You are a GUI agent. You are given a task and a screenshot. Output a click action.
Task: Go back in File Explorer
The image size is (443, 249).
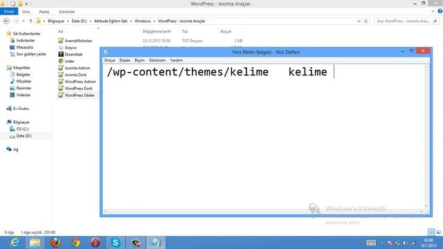(6, 21)
